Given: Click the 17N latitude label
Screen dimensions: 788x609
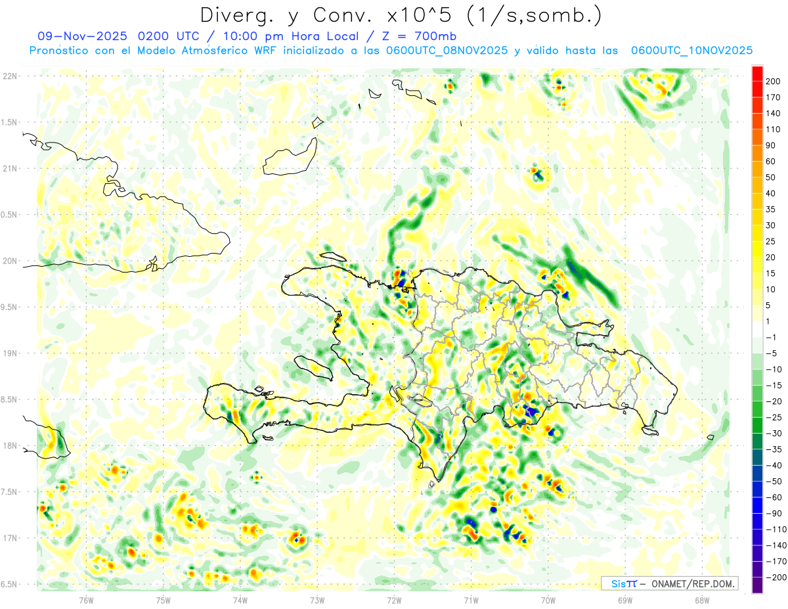Looking at the screenshot, I should click(9, 538).
